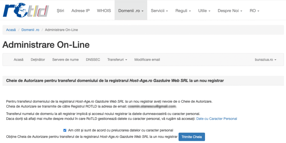Viewport: 286px width, 143px height.
Task: Open the Modificare email section
Action: 147,60
